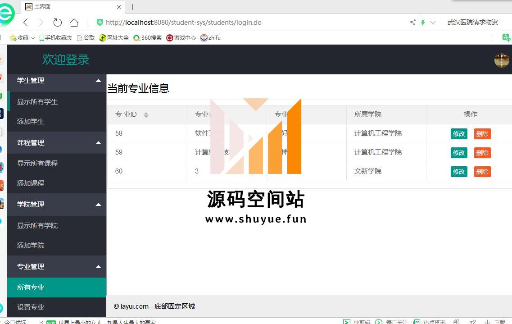Open 显示所有课程 menu item

57,163
